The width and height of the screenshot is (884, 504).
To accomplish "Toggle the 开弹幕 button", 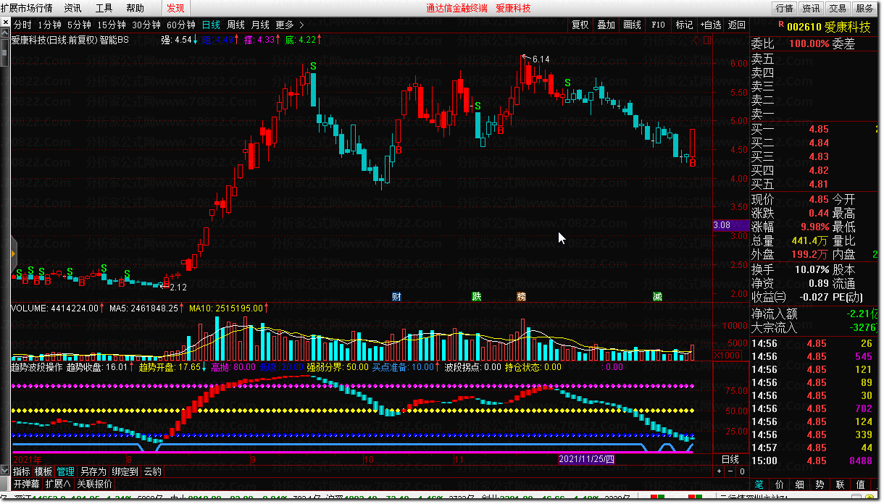I will [26, 484].
